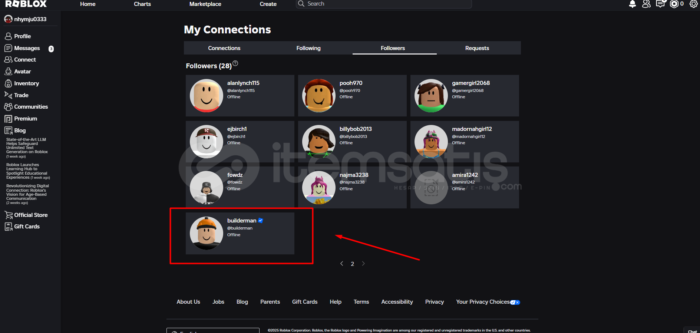This screenshot has height=333, width=700.
Task: Click nhymju0333 avatar in sidebar
Action: [x=8, y=19]
